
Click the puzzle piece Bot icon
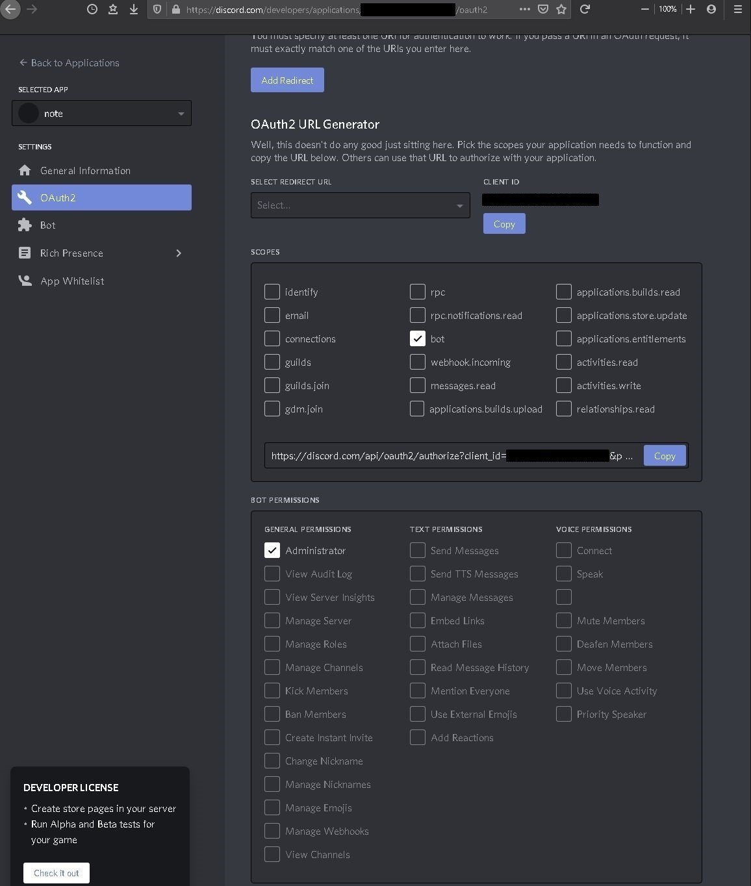click(25, 225)
